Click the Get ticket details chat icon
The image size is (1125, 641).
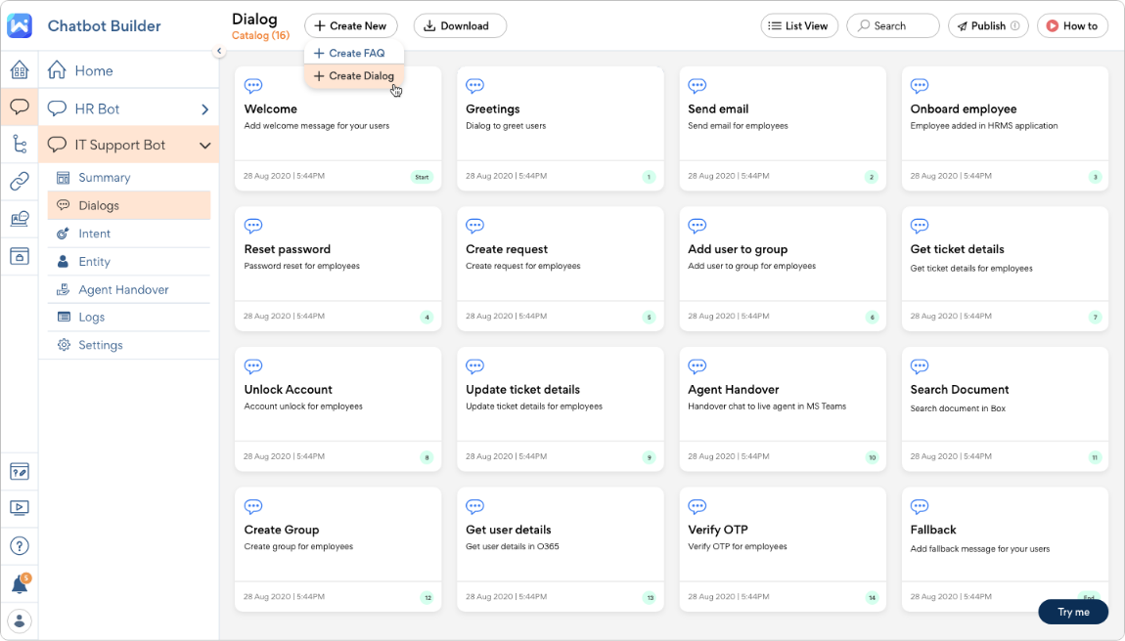pyautogui.click(x=920, y=226)
